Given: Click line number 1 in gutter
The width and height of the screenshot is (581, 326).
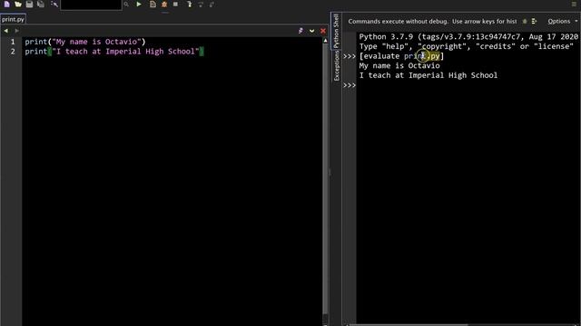Looking at the screenshot, I should coord(13,42).
